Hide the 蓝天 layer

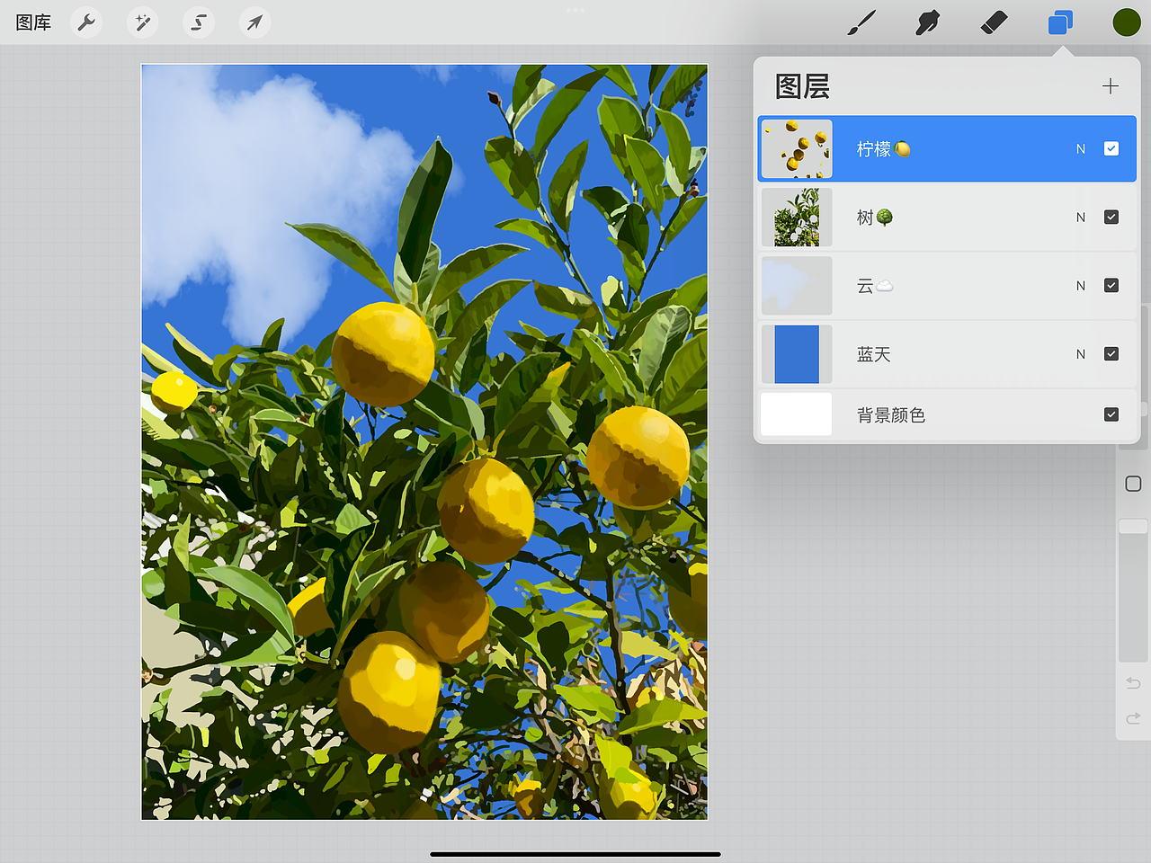1111,353
